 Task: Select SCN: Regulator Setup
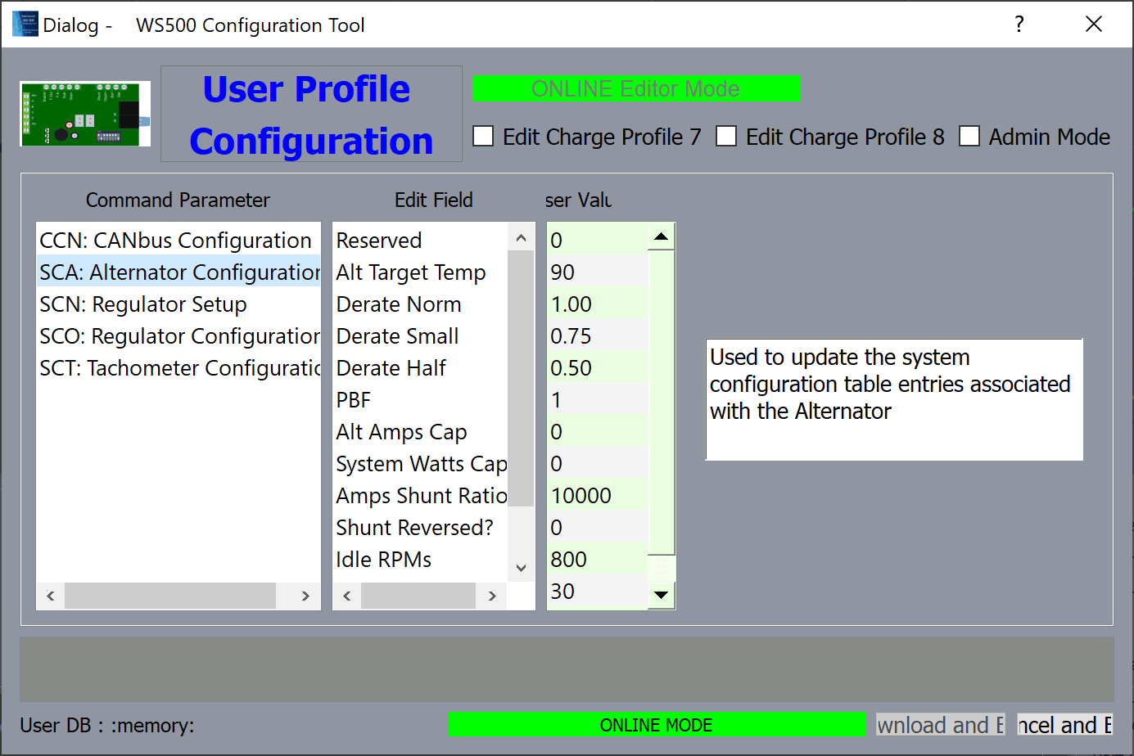pos(178,304)
